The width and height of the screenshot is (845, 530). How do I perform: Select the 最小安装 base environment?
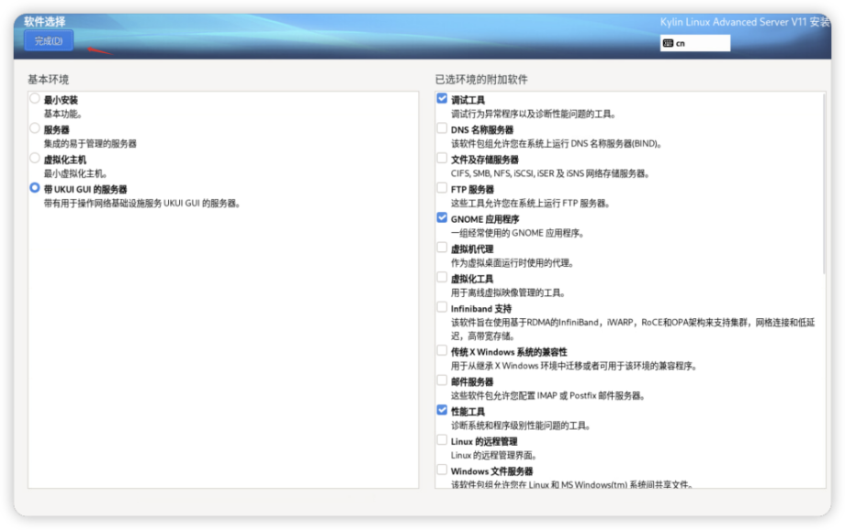coord(35,98)
